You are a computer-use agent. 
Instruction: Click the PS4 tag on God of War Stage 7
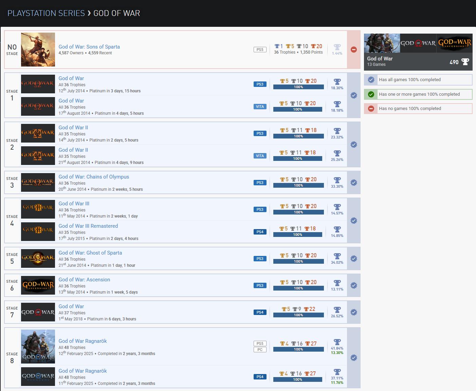tap(260, 312)
